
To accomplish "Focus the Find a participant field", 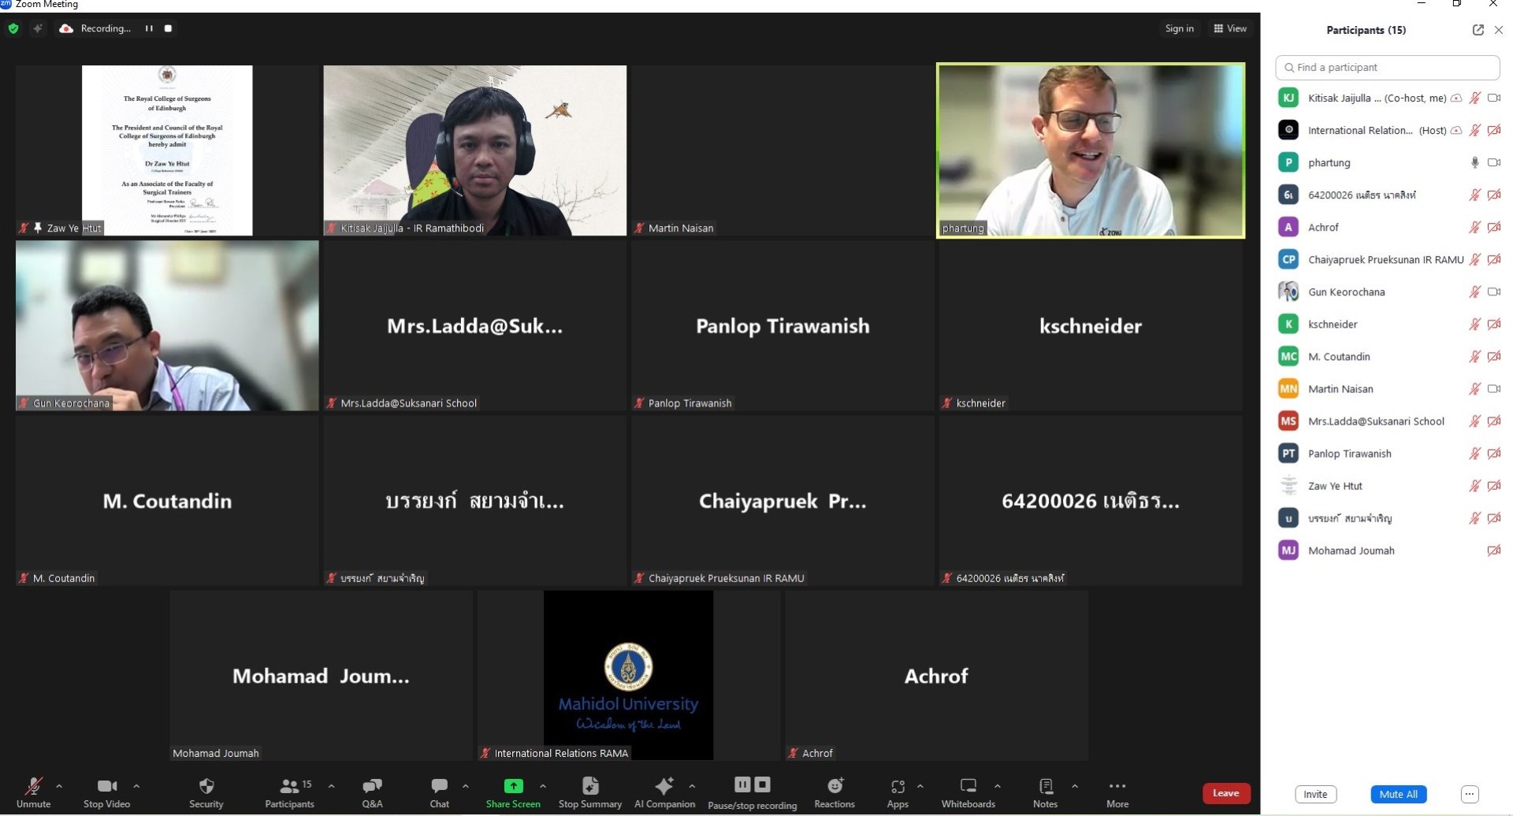I will click(x=1387, y=68).
